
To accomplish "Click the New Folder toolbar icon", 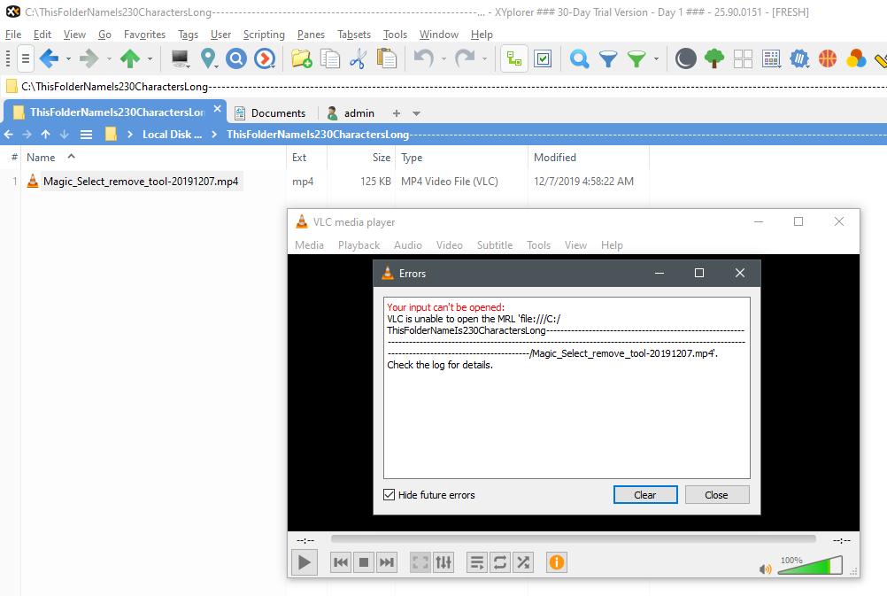I will click(301, 59).
